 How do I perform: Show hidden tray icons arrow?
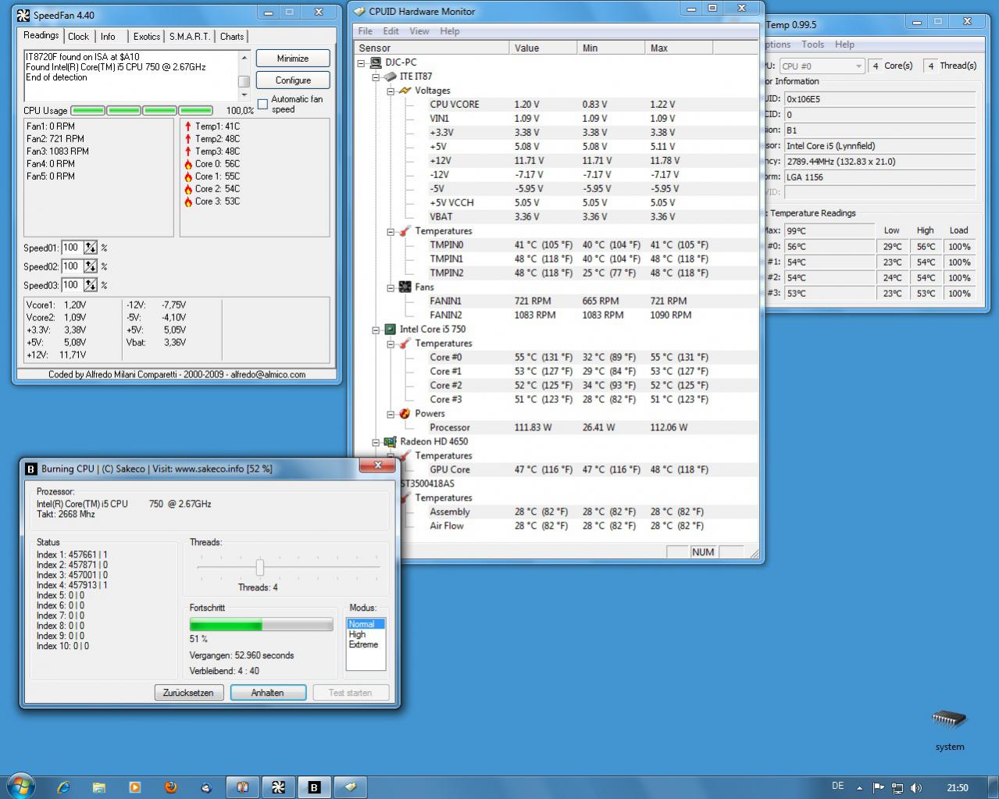click(x=859, y=788)
